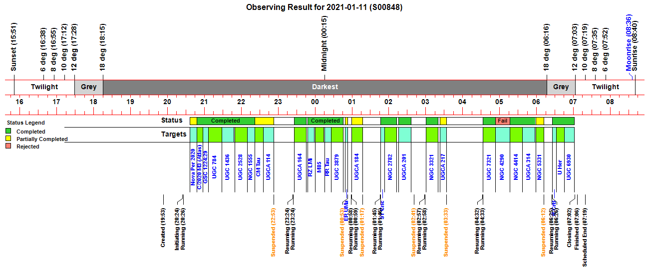Click the Completed status block above UGC 1436
Screen dimensions: 649x279
(x=226, y=121)
